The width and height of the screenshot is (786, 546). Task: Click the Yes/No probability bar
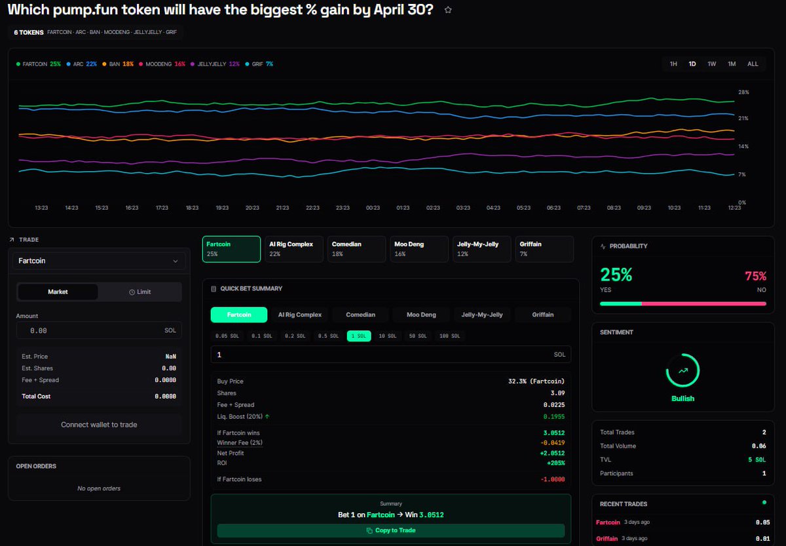coord(683,303)
